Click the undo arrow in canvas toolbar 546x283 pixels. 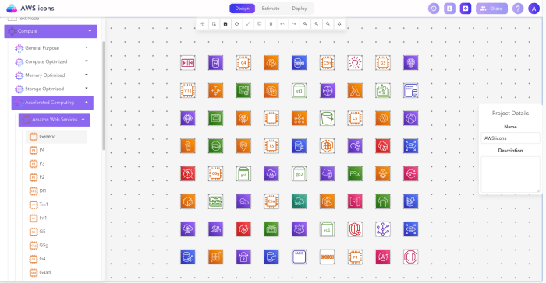(x=282, y=24)
